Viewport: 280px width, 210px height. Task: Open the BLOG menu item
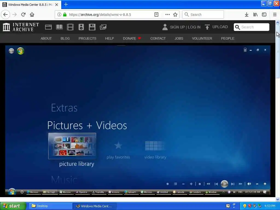click(65, 38)
